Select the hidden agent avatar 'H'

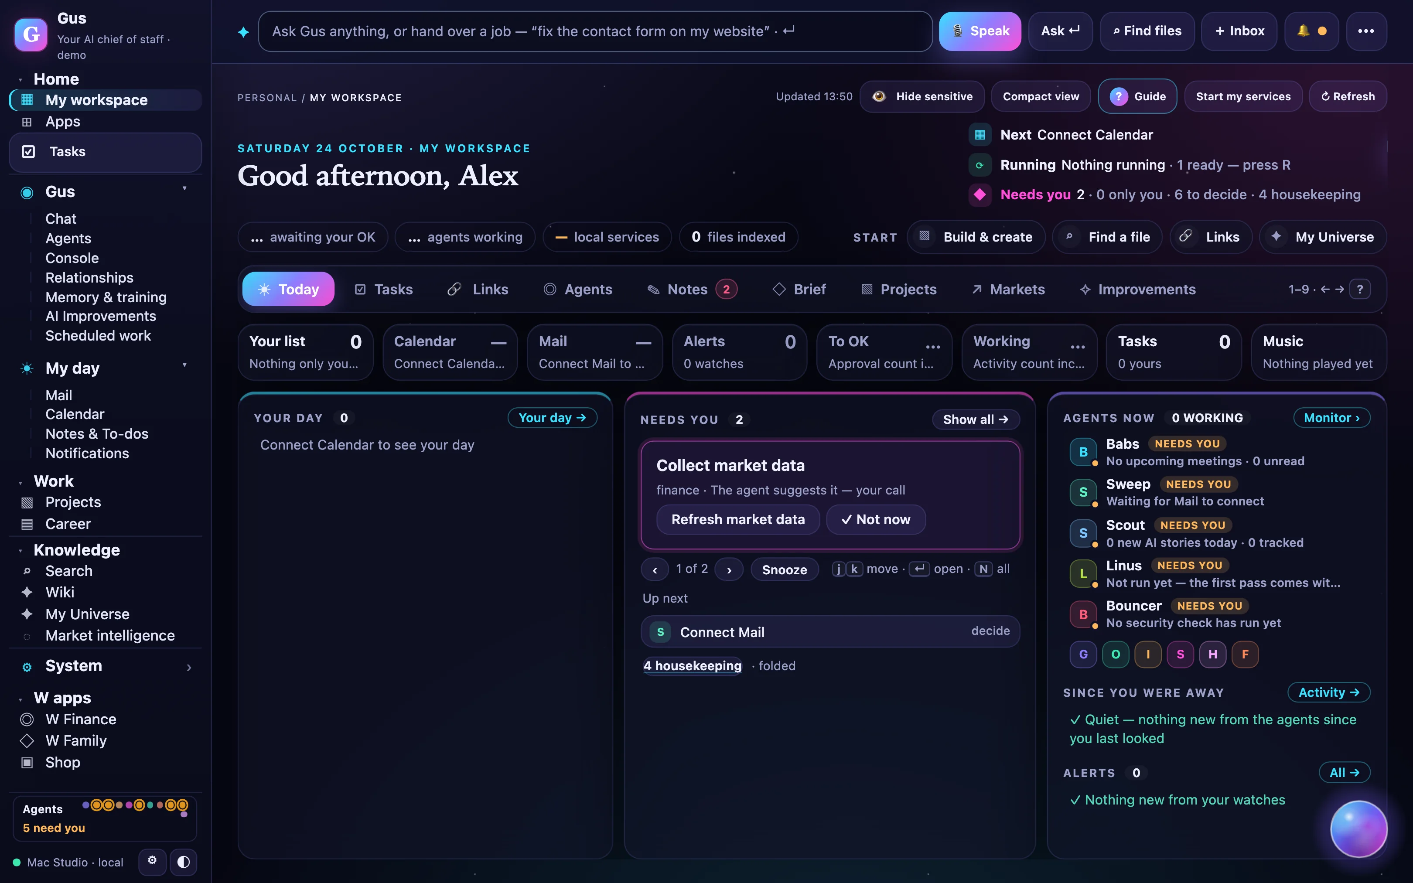pos(1213,654)
